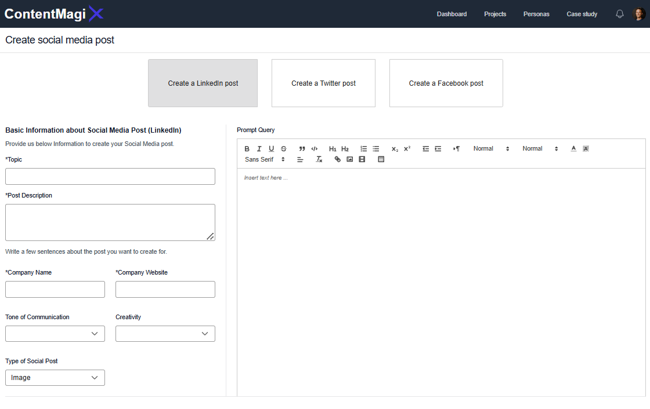Click into the Post Description textarea

(110, 222)
